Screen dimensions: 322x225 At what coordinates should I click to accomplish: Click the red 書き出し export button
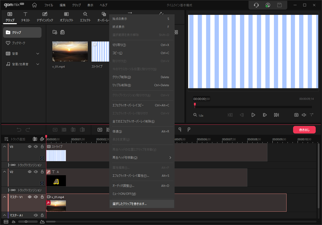tap(304, 130)
